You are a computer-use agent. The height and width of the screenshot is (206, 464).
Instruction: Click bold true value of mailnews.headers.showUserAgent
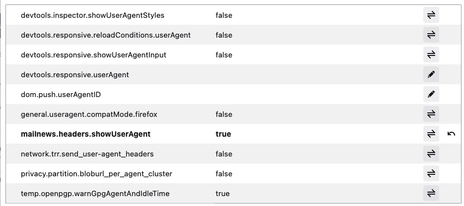[x=223, y=134]
